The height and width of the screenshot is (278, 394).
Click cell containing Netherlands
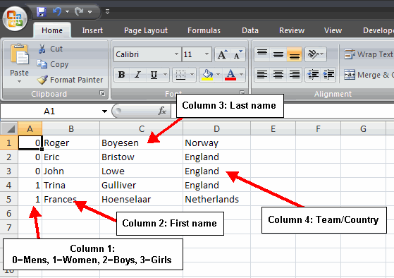216,199
